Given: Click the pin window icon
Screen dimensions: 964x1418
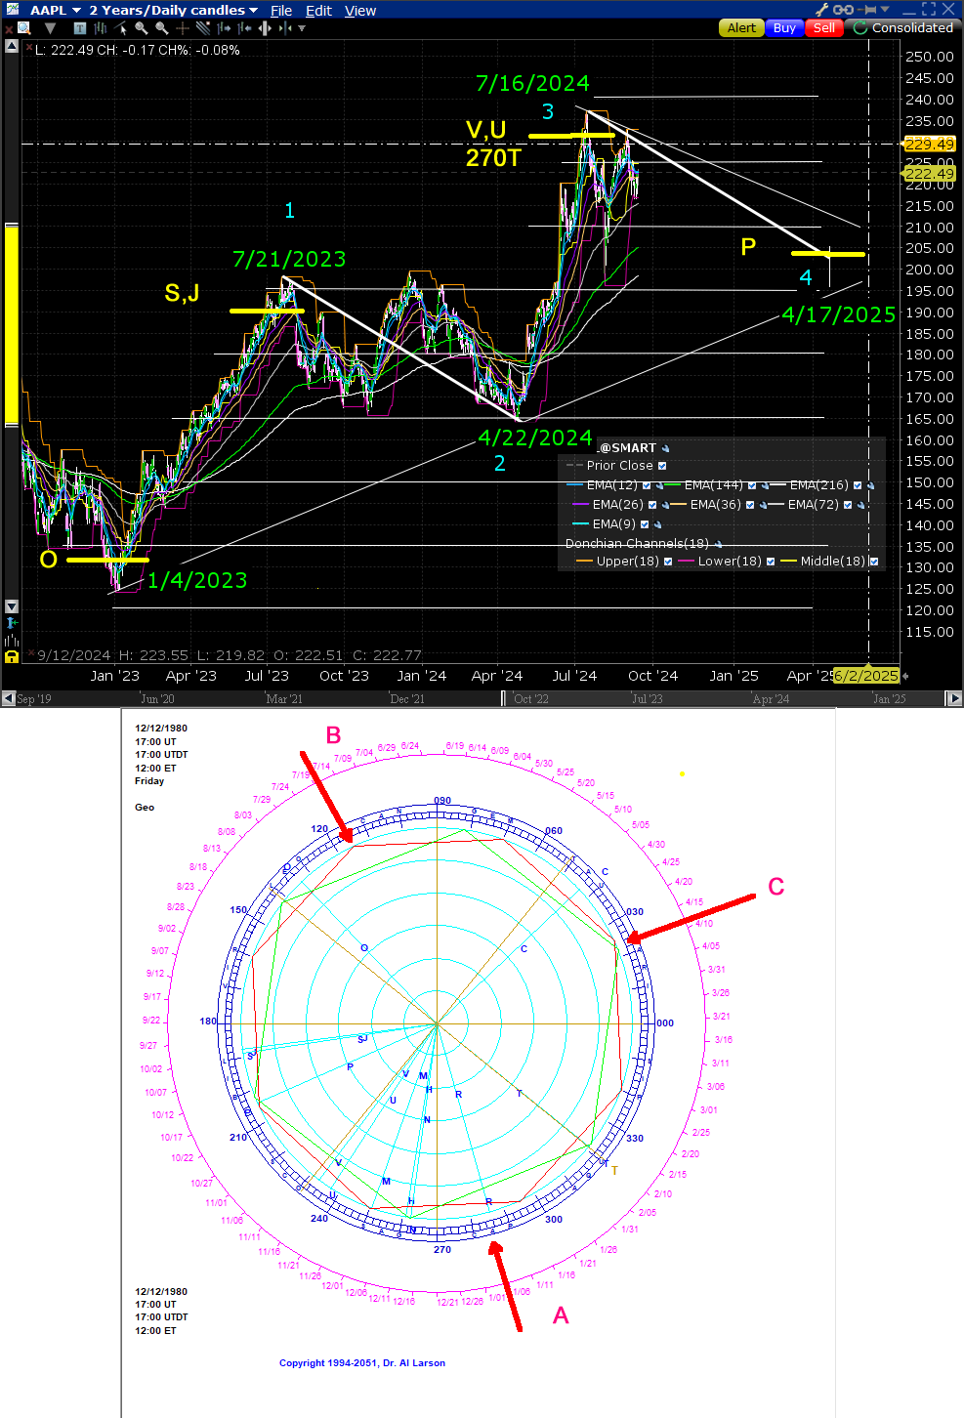Looking at the screenshot, I should point(866,10).
